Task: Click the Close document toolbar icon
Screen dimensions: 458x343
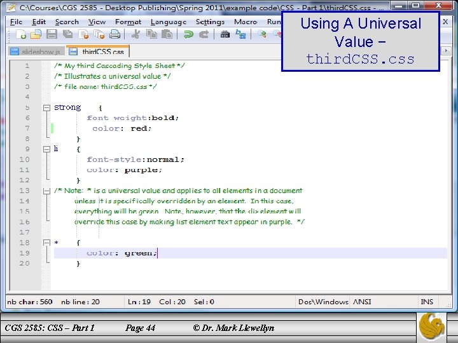Action: coord(83,34)
